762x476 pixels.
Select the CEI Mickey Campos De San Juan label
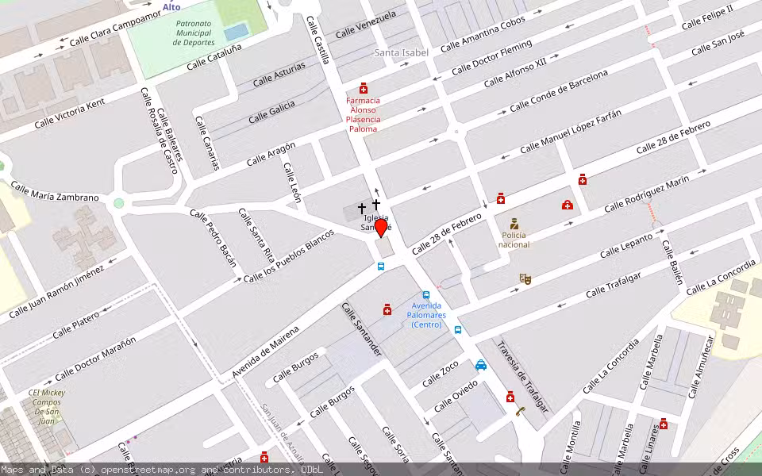(x=47, y=406)
